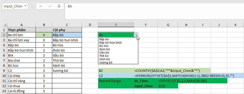Click the 'Cột phụ' header cell
244x94 pixels.
pos(67,30)
